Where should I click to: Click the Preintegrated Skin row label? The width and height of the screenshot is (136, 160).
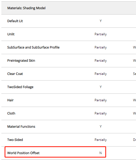click(21, 61)
